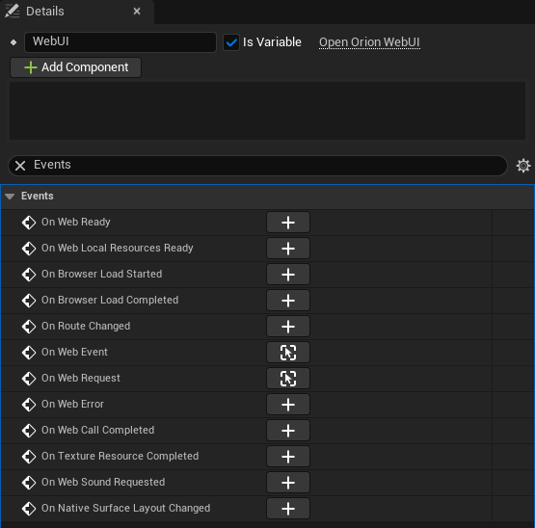Add On Texture Resource Completed event
535x528 pixels.
(288, 457)
